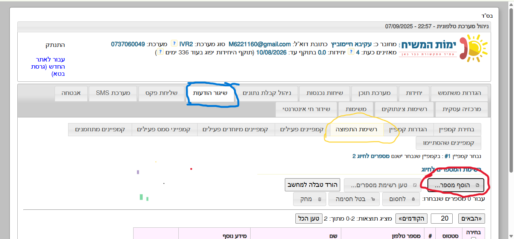
Task: Click טען הכל to load all results
Action: 309,218
